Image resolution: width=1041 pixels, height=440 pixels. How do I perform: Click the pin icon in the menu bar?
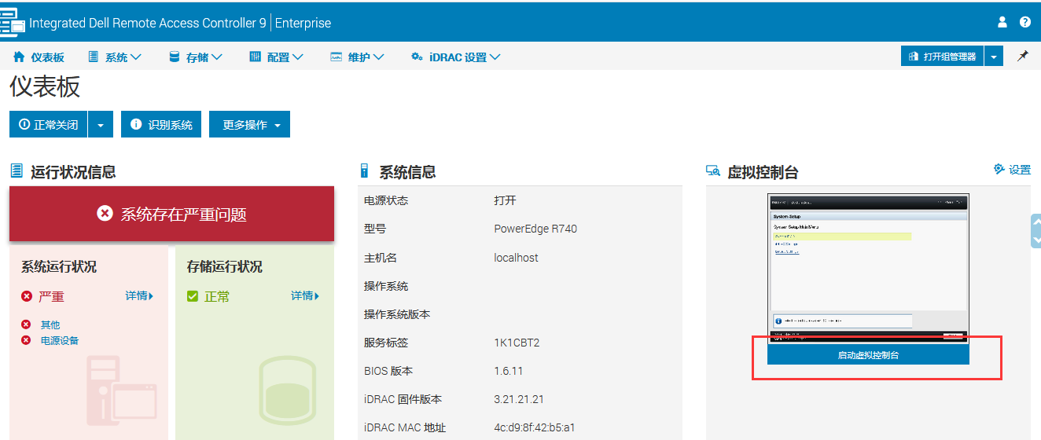pos(1023,57)
